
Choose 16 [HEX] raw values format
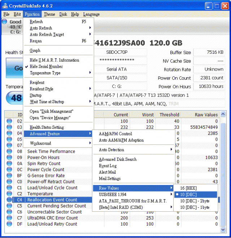pos(195,188)
